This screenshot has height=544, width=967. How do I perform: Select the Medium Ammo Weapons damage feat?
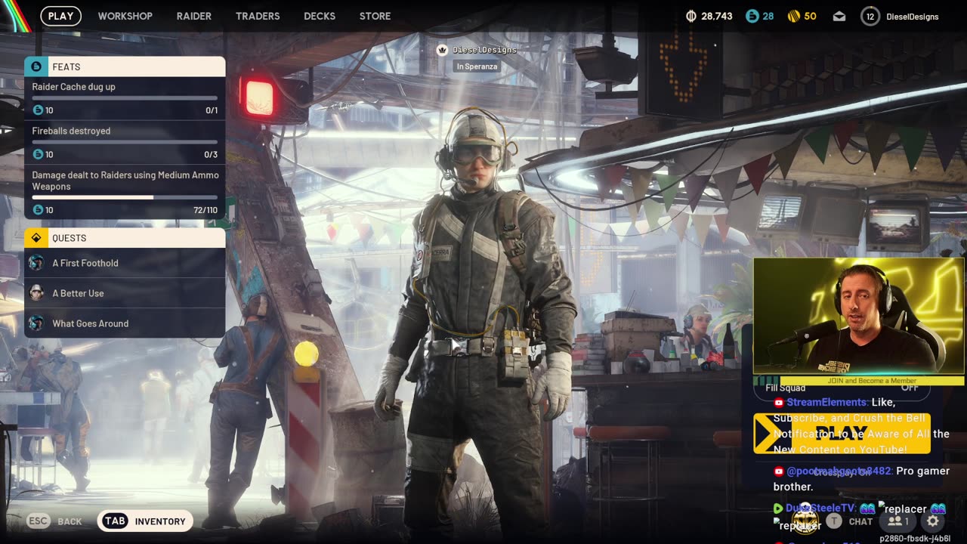[125, 192]
